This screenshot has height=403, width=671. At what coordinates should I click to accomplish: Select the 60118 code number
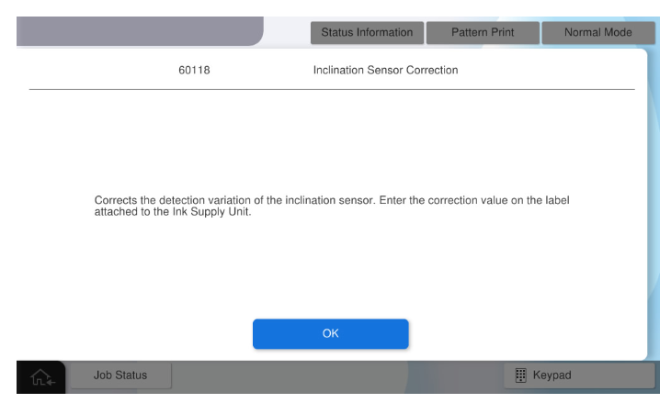pyautogui.click(x=194, y=70)
